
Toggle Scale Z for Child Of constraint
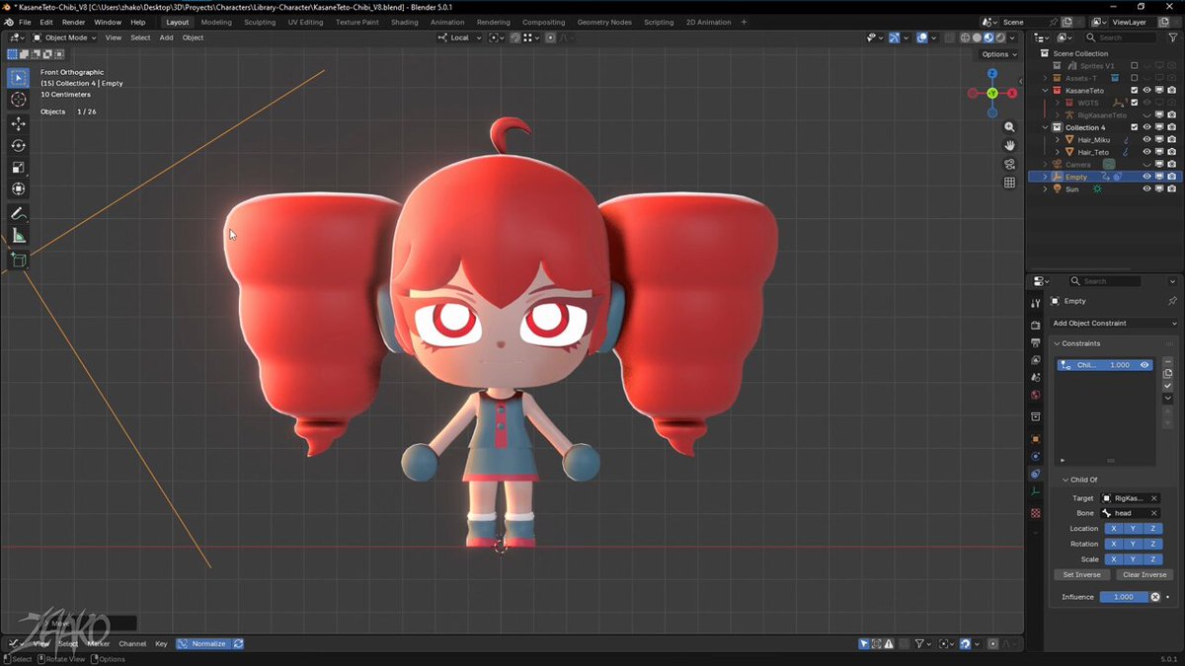tap(1152, 559)
